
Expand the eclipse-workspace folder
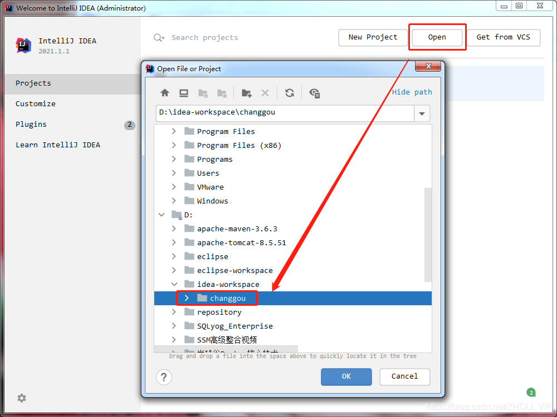click(174, 270)
